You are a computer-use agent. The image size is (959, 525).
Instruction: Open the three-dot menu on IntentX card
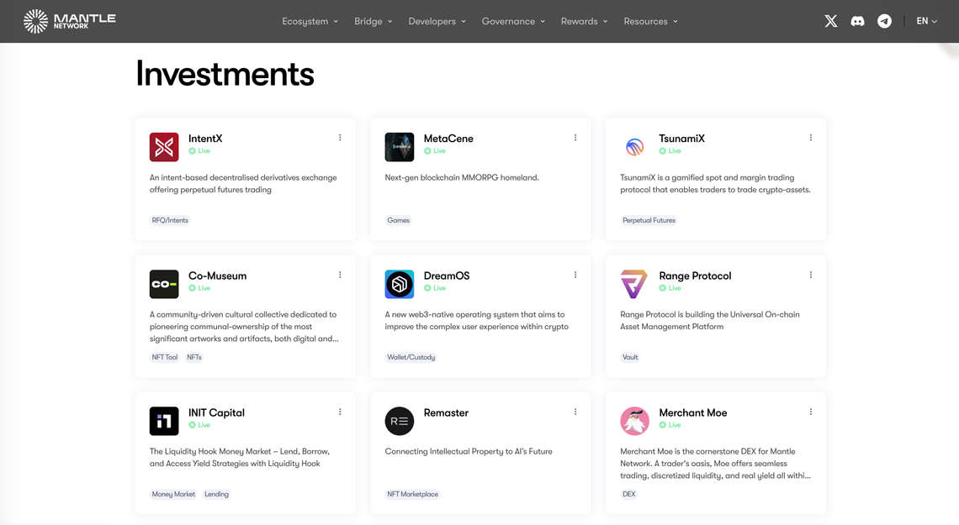coord(340,138)
